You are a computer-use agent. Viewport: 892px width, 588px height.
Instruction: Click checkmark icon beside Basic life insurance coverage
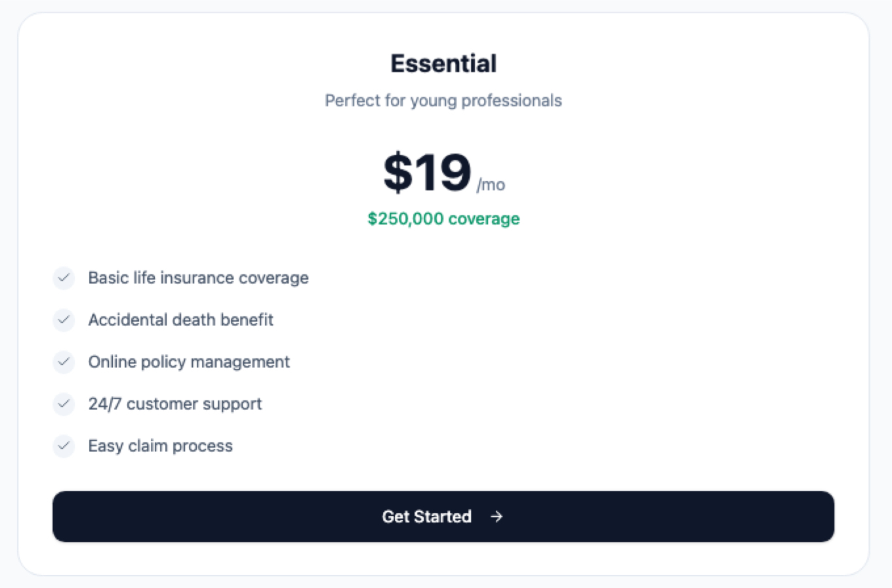click(x=64, y=278)
